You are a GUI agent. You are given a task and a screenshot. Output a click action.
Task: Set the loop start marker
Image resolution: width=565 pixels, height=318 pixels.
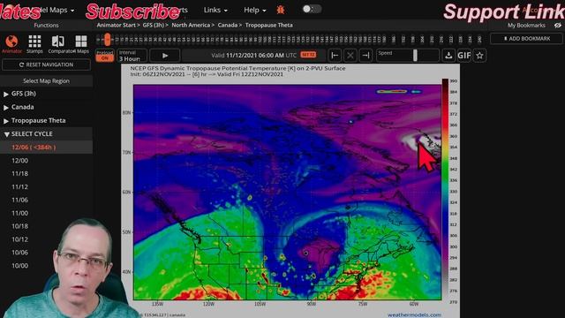(x=335, y=56)
